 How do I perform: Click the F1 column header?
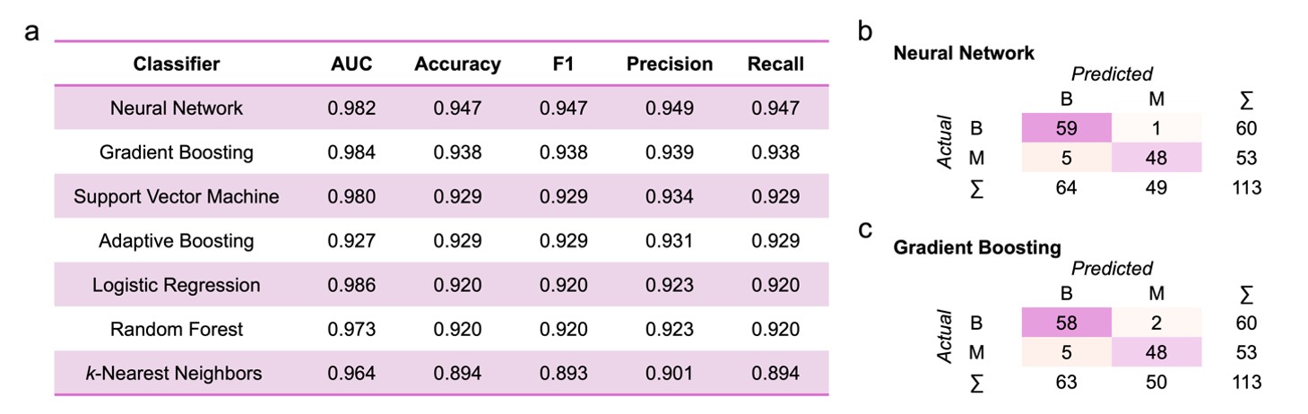point(563,65)
